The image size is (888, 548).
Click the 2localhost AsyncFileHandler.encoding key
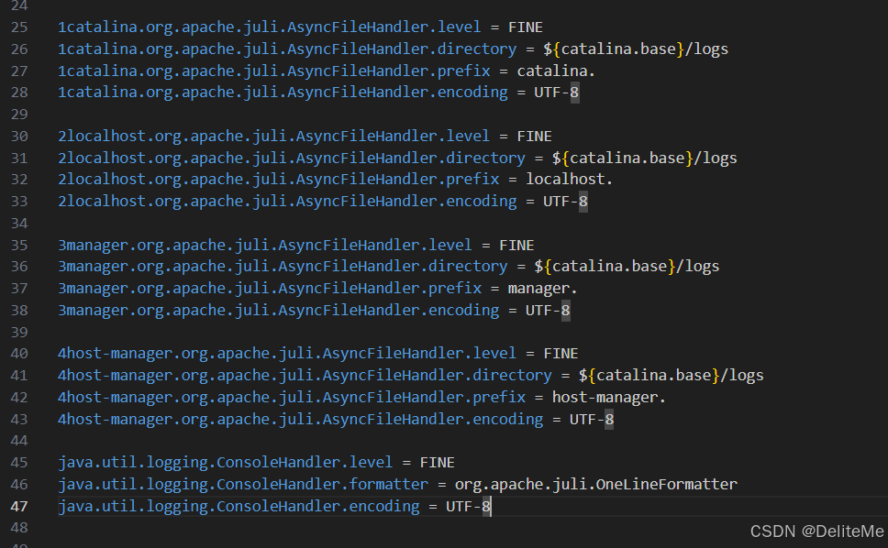pyautogui.click(x=287, y=202)
